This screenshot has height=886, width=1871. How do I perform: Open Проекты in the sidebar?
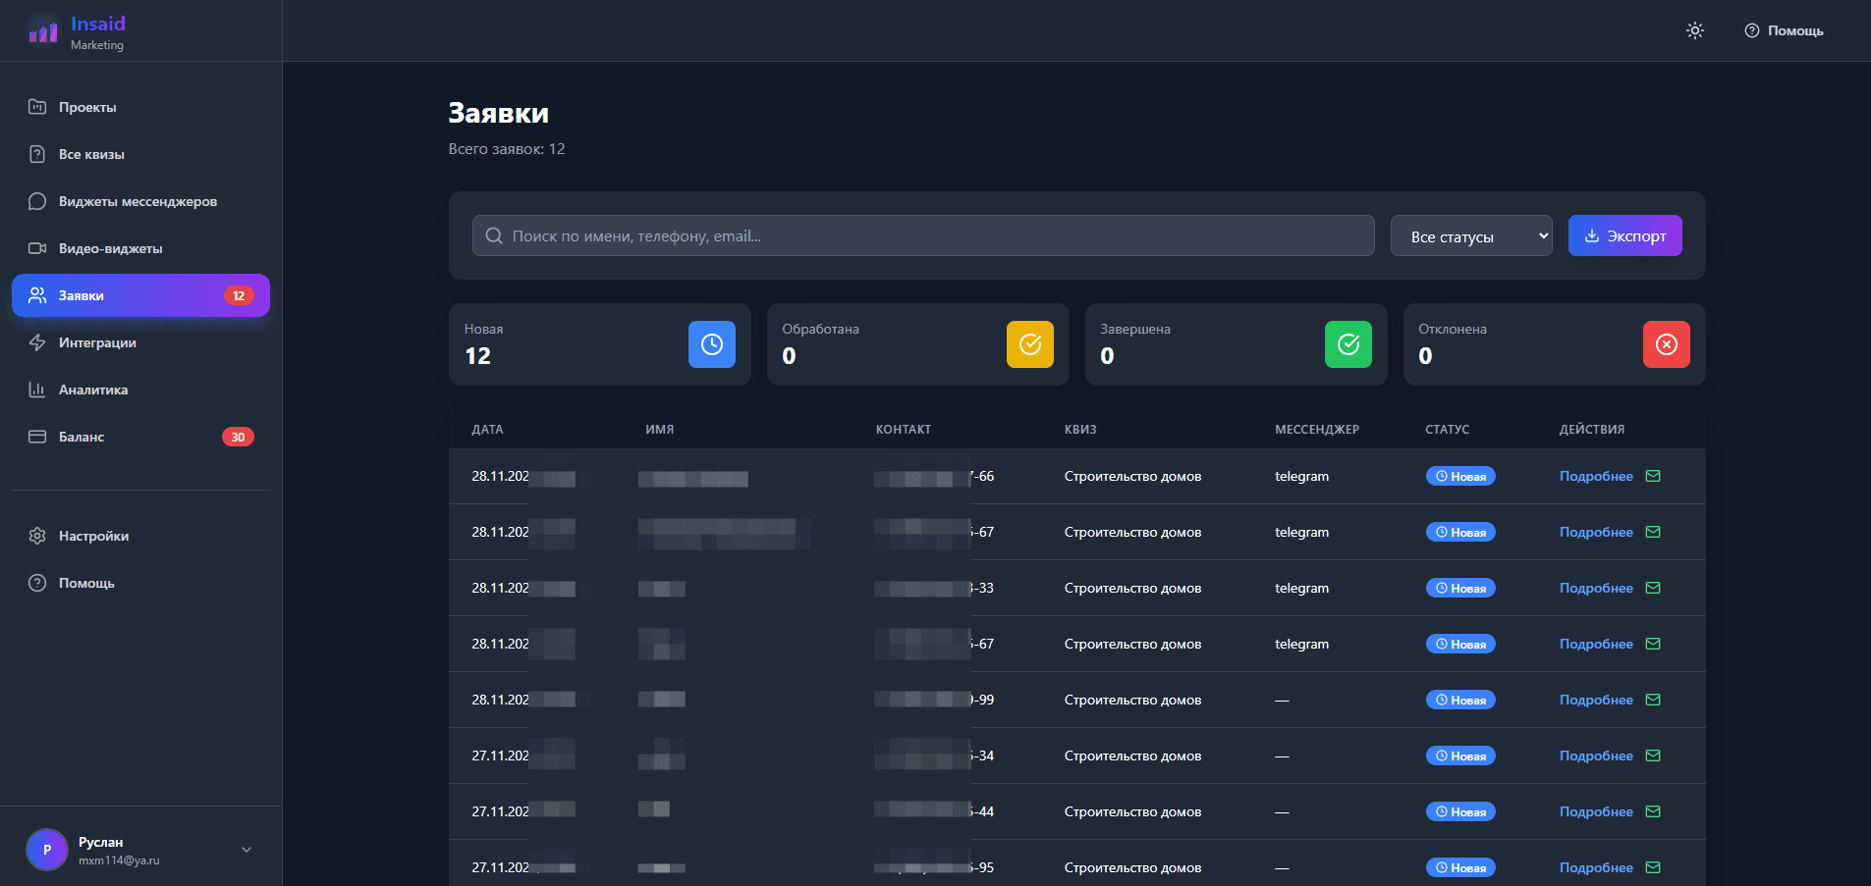tap(87, 108)
